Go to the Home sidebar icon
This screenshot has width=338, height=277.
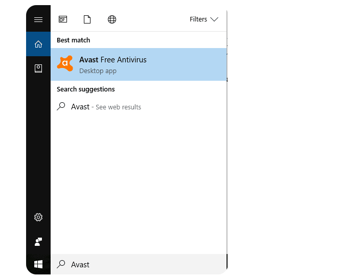38,44
